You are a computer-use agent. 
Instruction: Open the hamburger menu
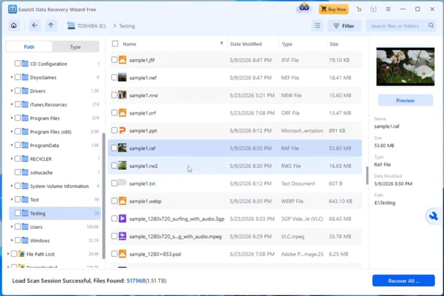tap(388, 9)
